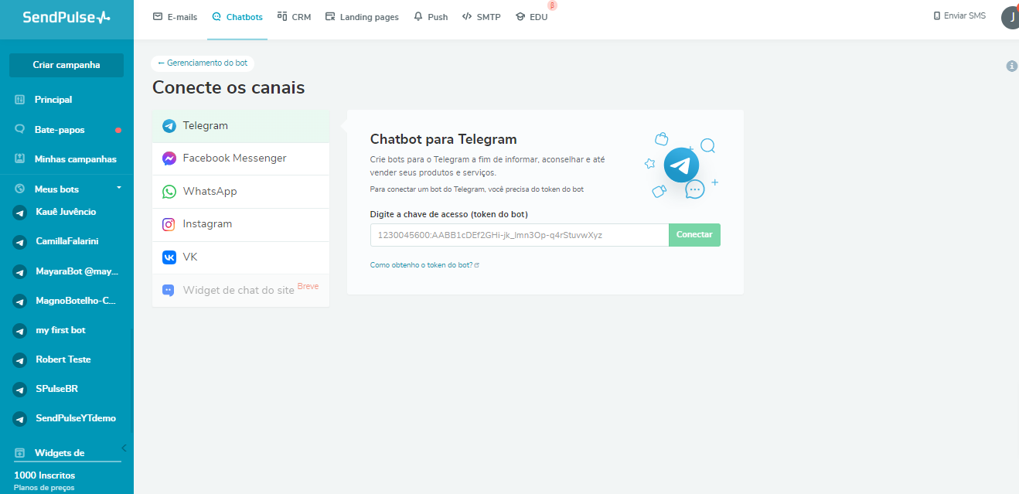The image size is (1019, 494).
Task: Click 1000 Inscritos text
Action: point(44,475)
